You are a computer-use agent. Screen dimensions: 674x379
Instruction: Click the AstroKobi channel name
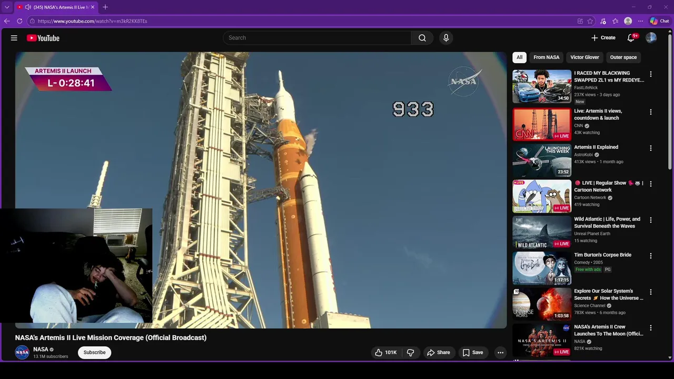pos(583,155)
